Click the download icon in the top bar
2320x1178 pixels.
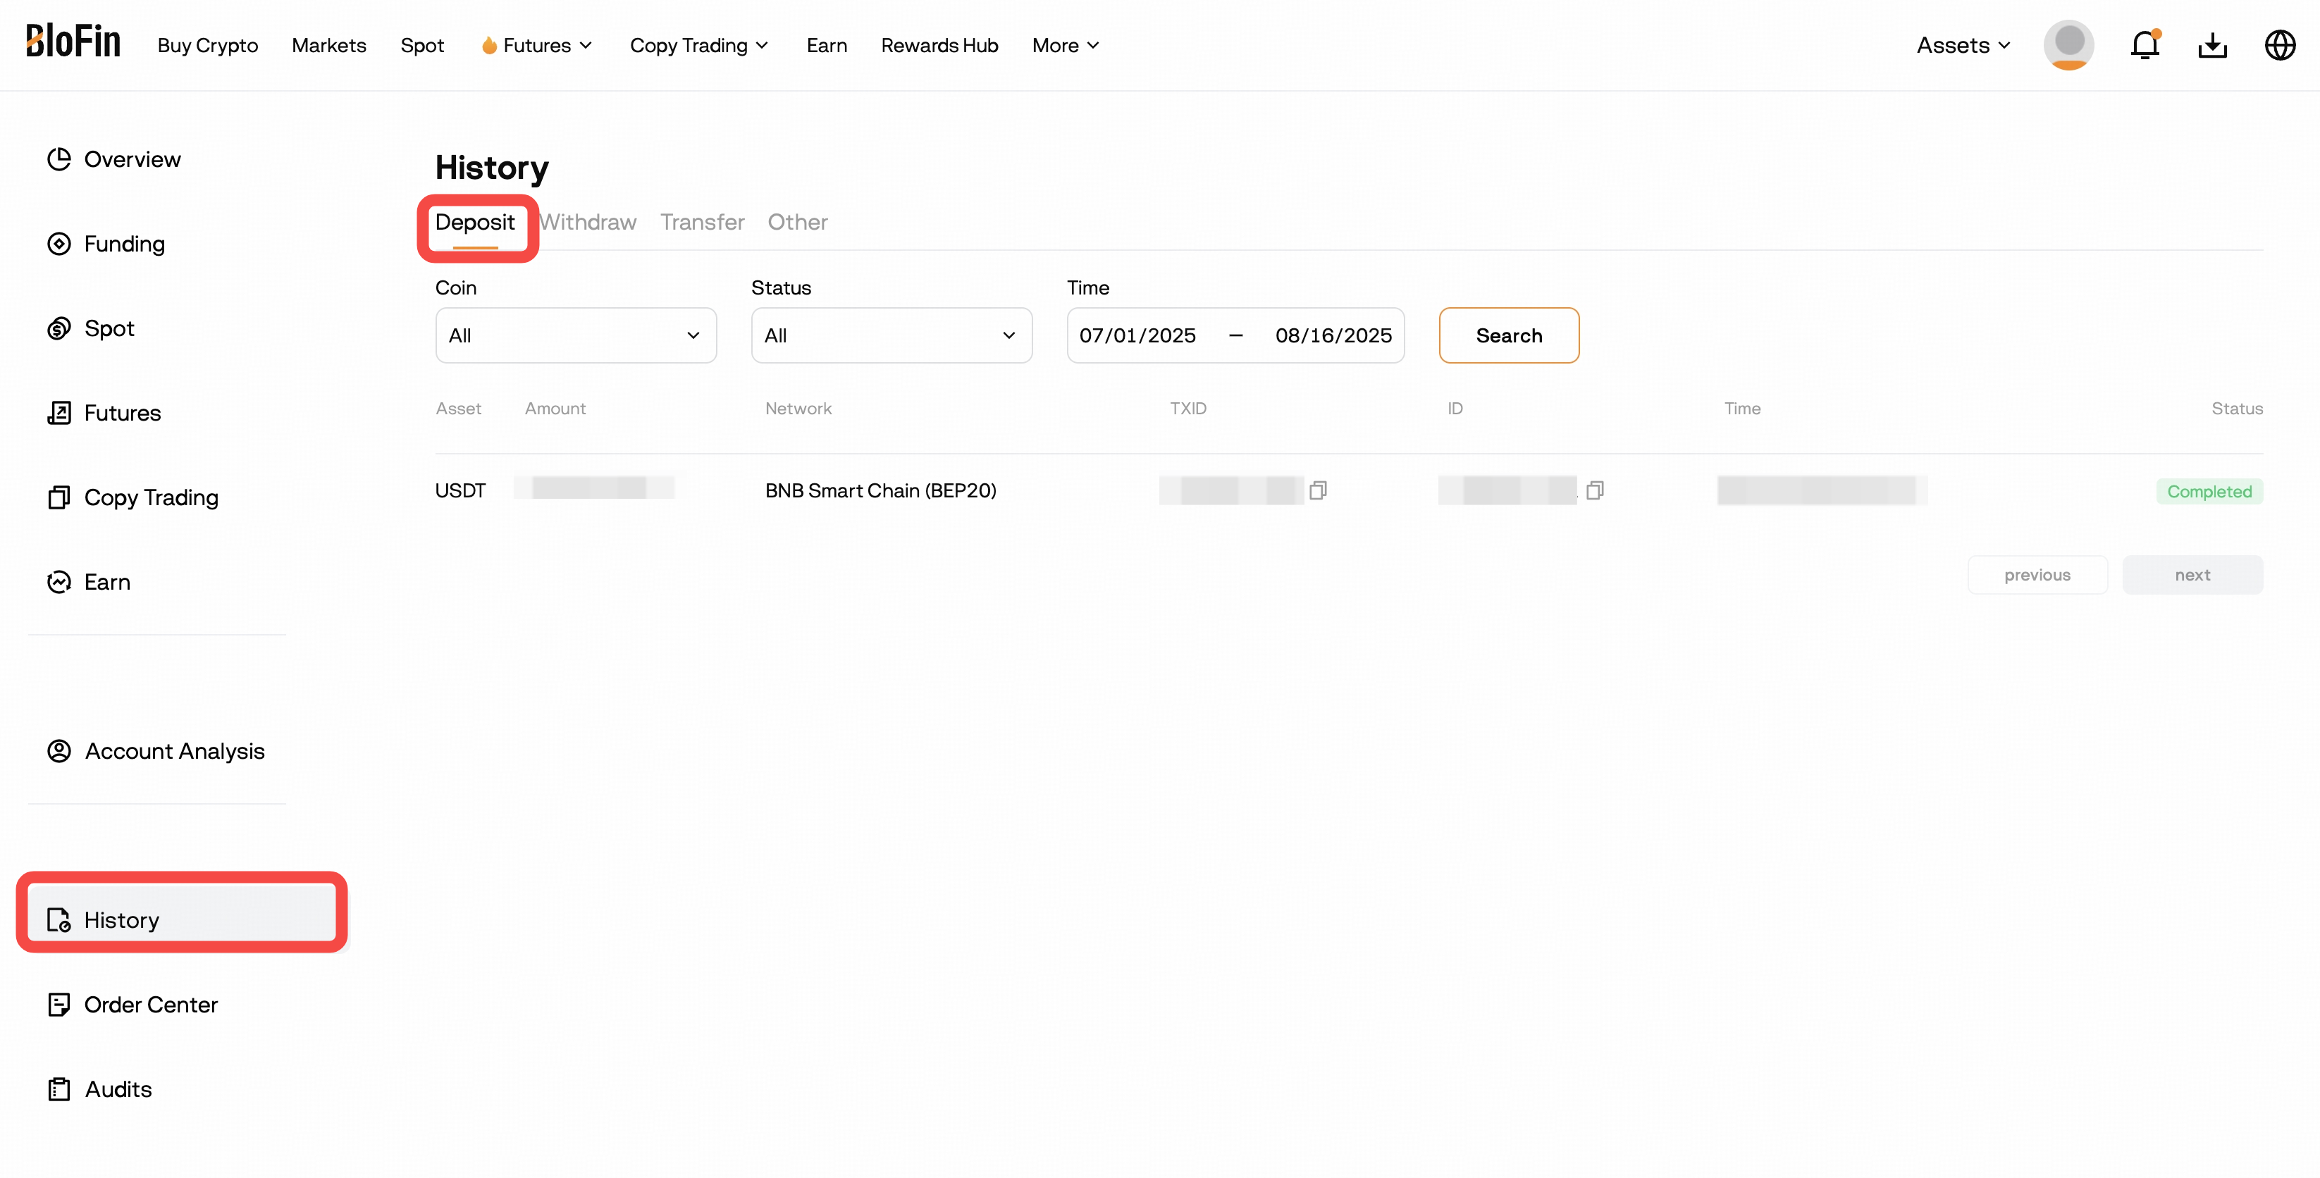coord(2214,44)
